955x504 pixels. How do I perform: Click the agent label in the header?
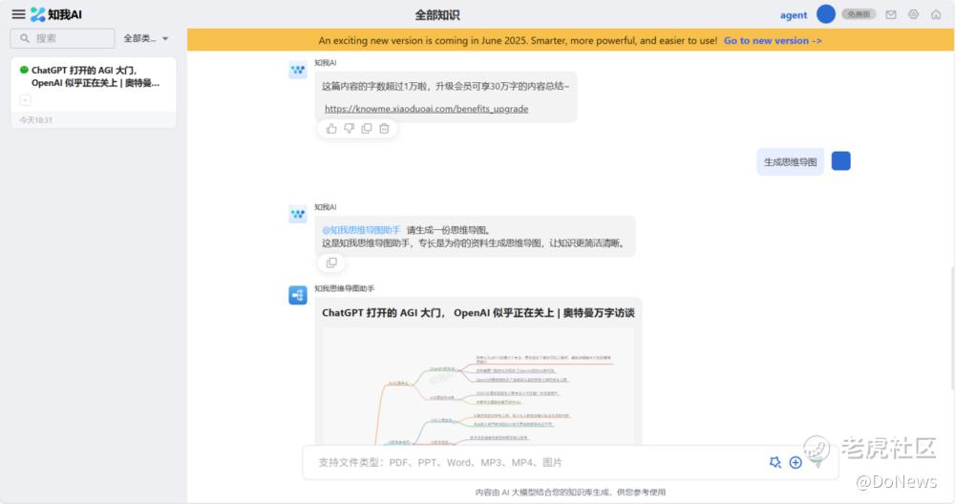(x=793, y=15)
